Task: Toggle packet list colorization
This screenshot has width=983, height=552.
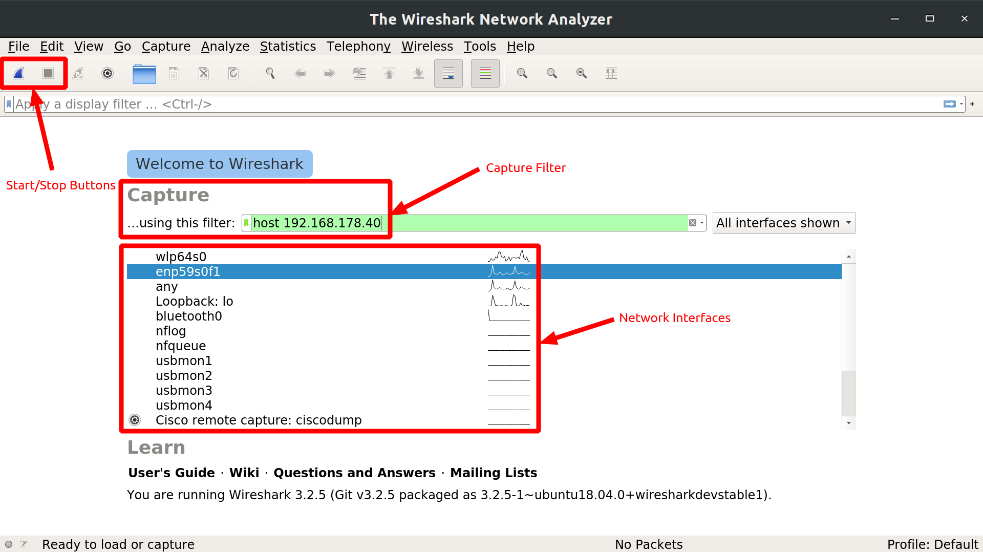Action: pos(485,73)
